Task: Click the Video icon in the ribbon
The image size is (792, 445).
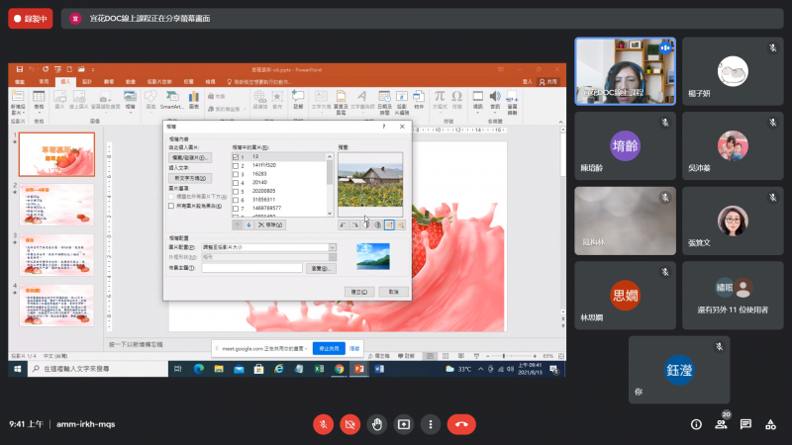Action: [x=478, y=96]
